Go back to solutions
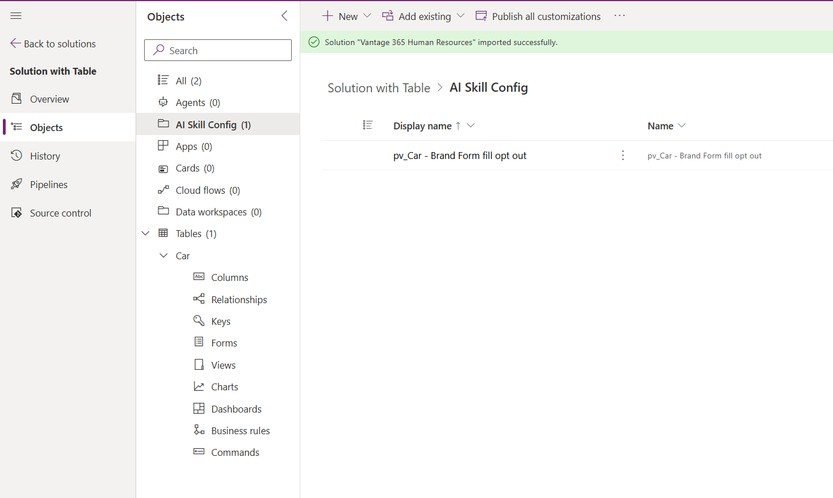833x498 pixels. tap(53, 44)
